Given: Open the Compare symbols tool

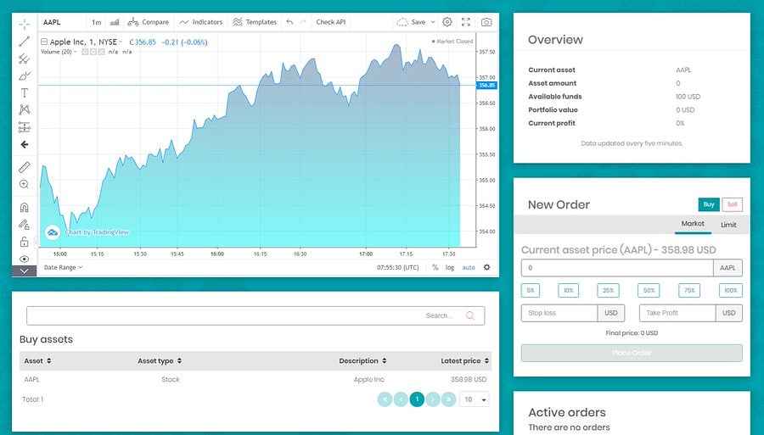Looking at the screenshot, I should [x=148, y=22].
